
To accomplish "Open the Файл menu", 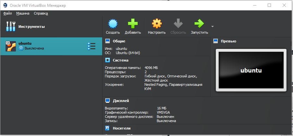I will [7, 13].
